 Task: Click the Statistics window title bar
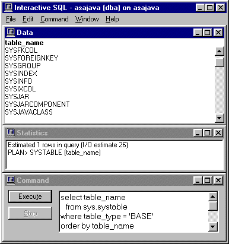tap(114, 133)
